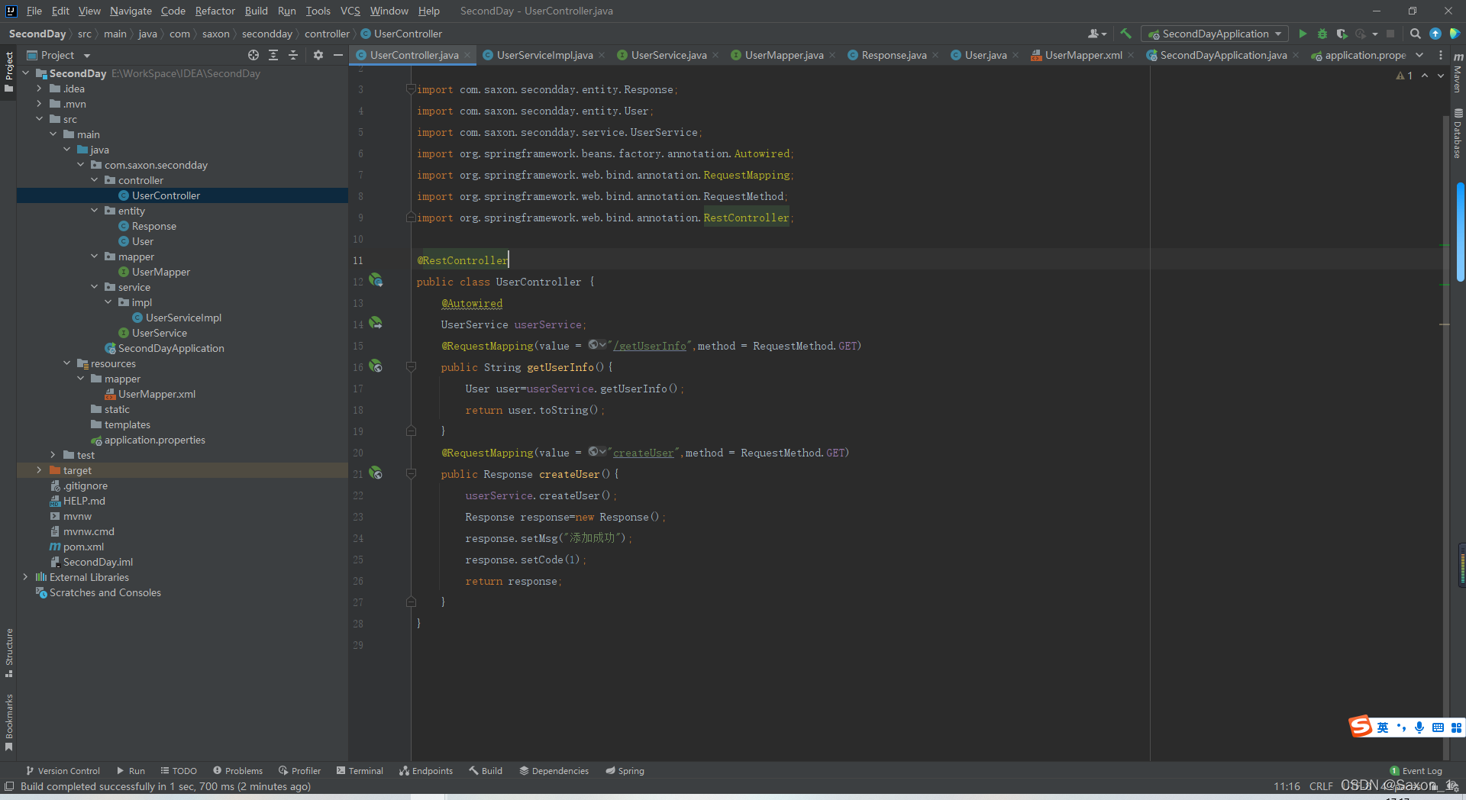
Task: Open the Endpoints tool window
Action: [426, 771]
